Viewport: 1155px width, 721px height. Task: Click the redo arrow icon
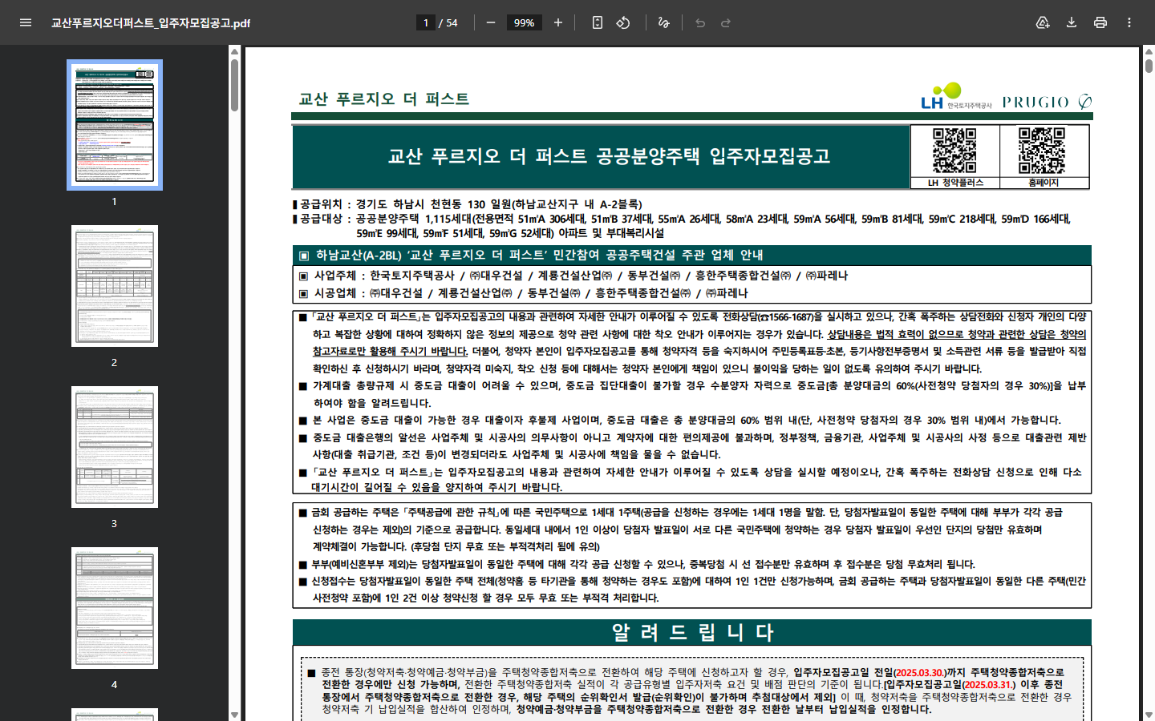tap(726, 22)
